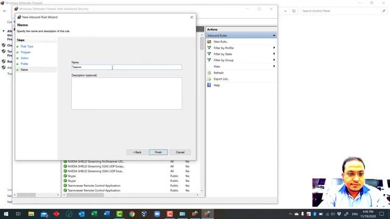The width and height of the screenshot is (390, 219).
Task: Click the Filter by Profile funnel icon
Action: point(209,47)
